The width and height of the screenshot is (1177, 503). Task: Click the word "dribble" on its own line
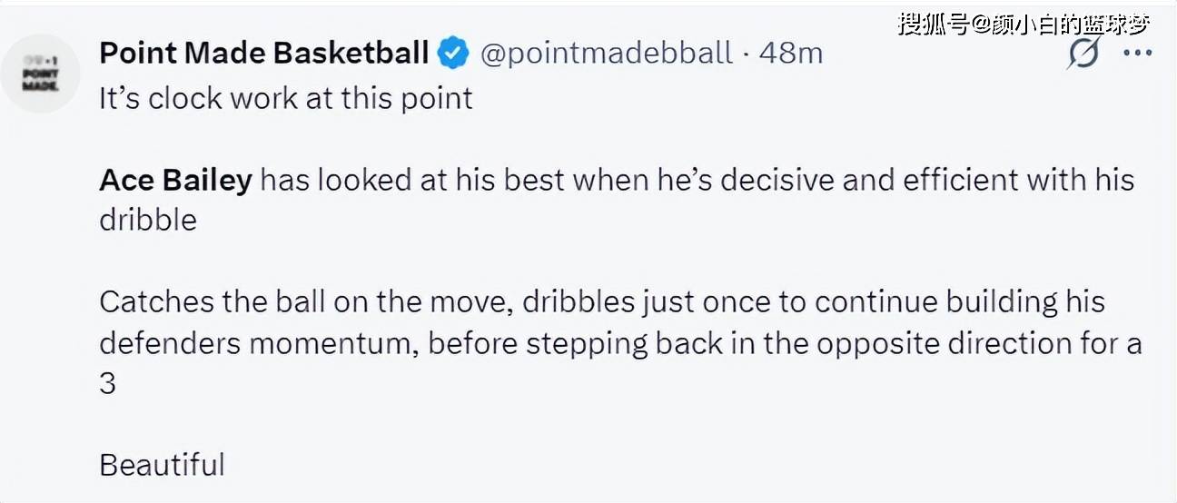tap(148, 221)
